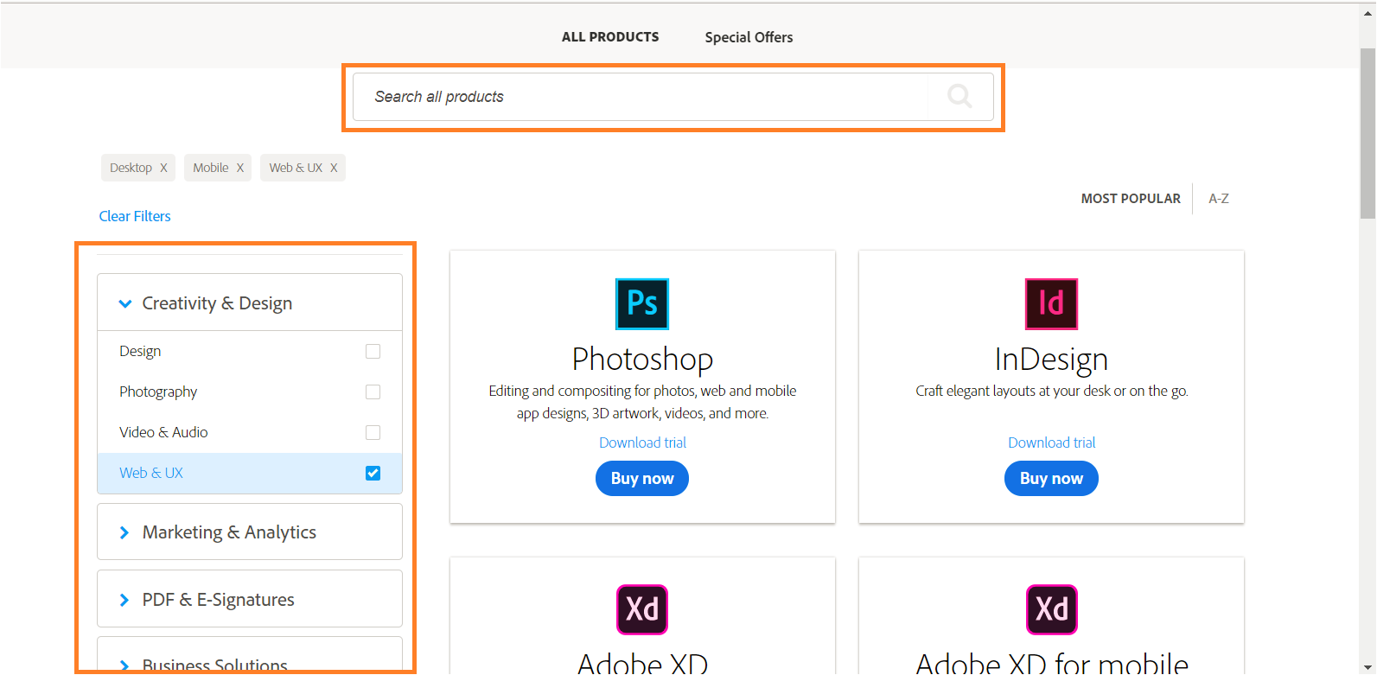Open the ALL PRODUCTS tab
The height and width of the screenshot is (675, 1377).
pos(610,37)
